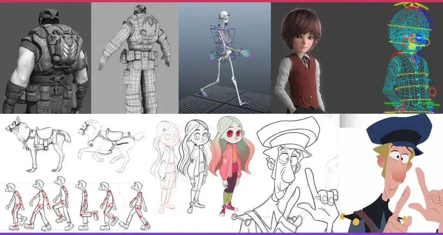443x235 pixels.
Task: Click the line-art postman pointing finger
Action: coord(285,174)
